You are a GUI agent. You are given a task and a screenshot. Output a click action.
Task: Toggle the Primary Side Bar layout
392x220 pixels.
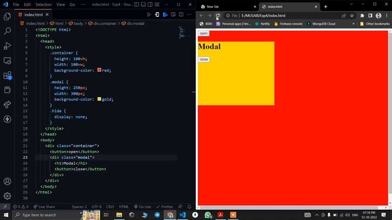pyautogui.click(x=137, y=4)
